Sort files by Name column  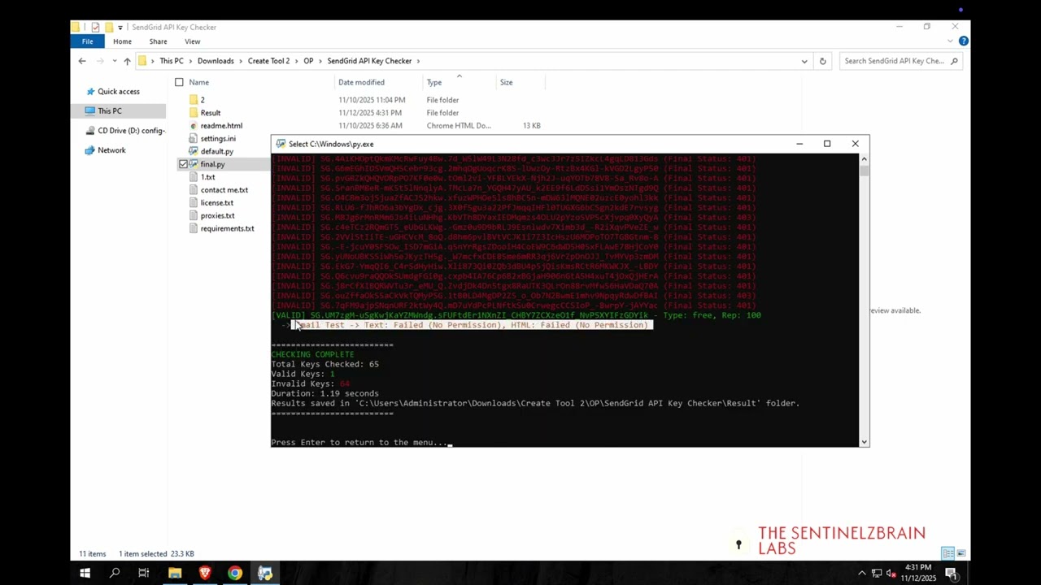(199, 82)
